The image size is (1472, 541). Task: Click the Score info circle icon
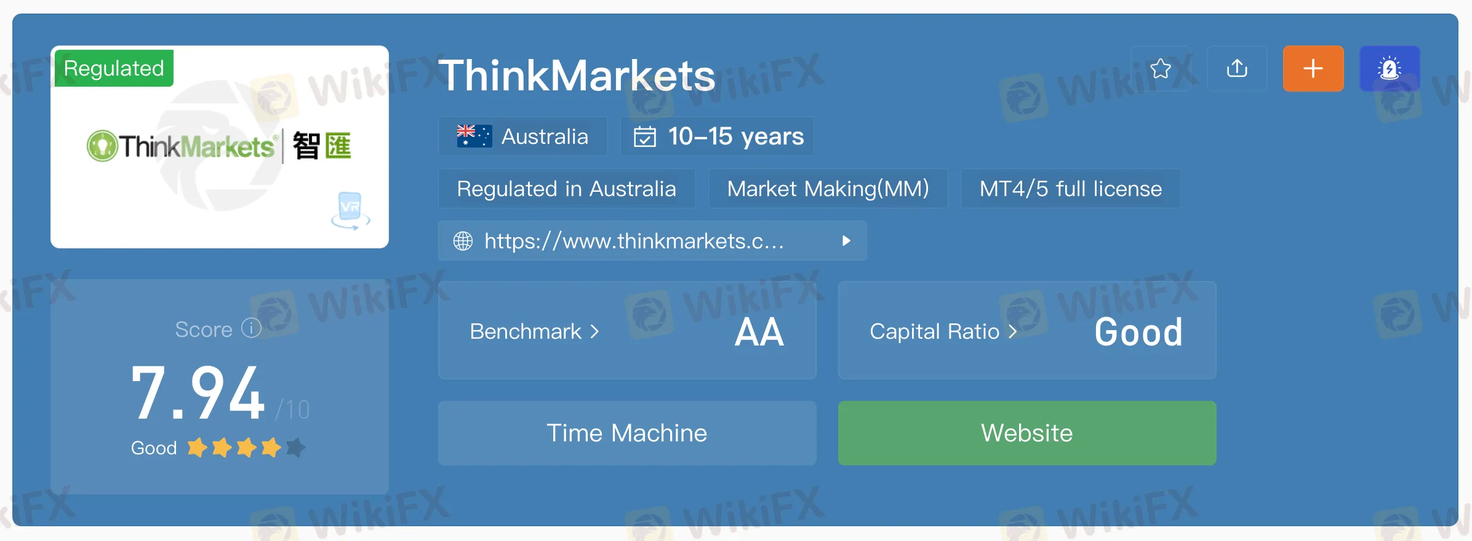point(251,328)
